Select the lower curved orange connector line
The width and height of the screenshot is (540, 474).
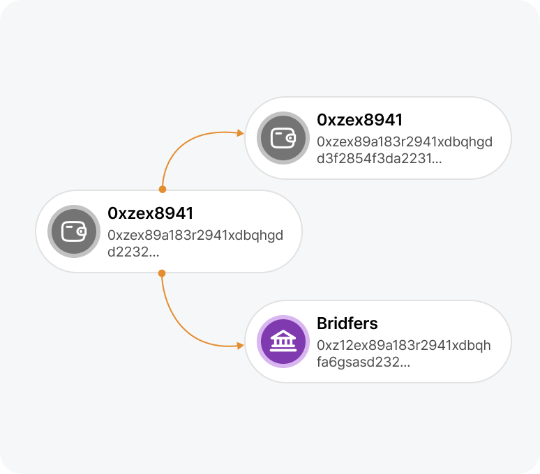[x=174, y=329]
